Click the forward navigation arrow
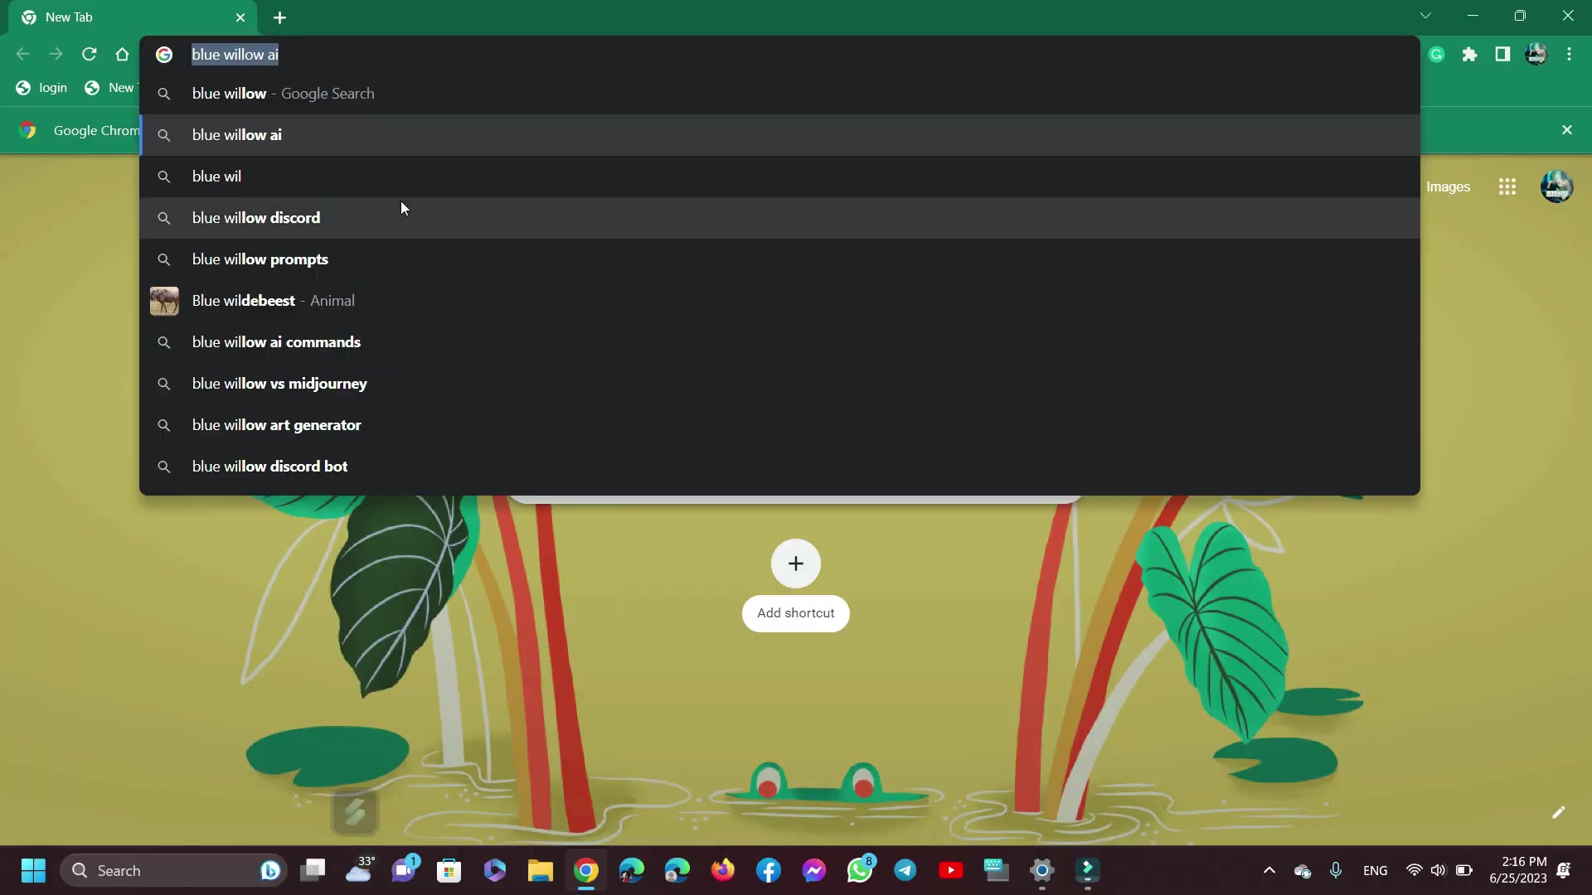This screenshot has height=895, width=1592. click(x=56, y=55)
